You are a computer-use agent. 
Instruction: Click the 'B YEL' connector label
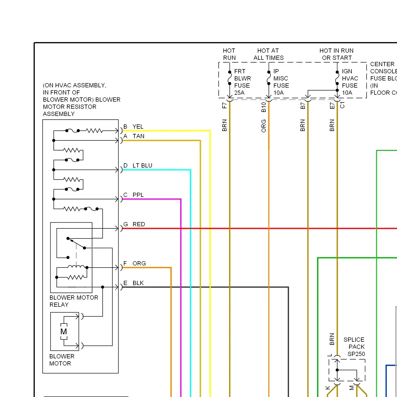pos(133,127)
